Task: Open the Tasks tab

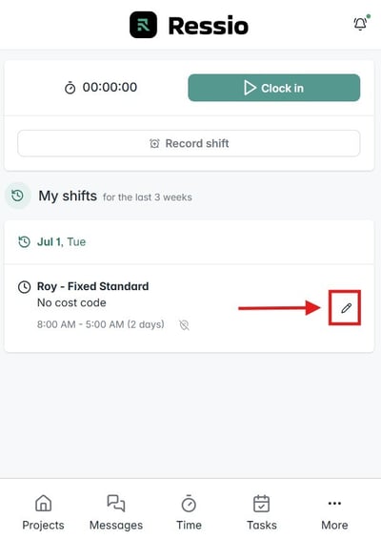Action: 262,512
